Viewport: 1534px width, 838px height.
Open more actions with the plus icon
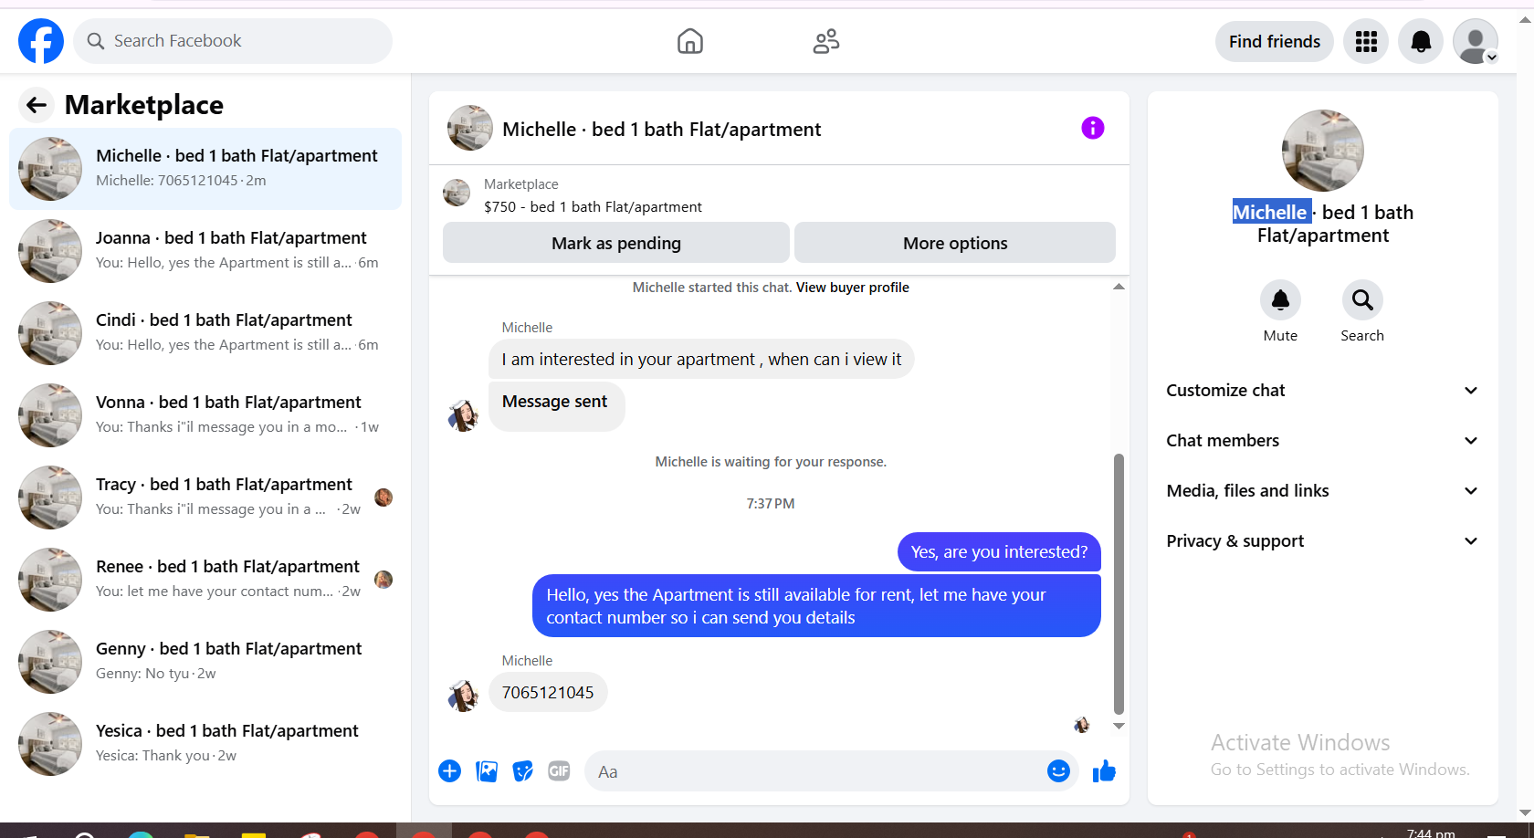tap(450, 771)
